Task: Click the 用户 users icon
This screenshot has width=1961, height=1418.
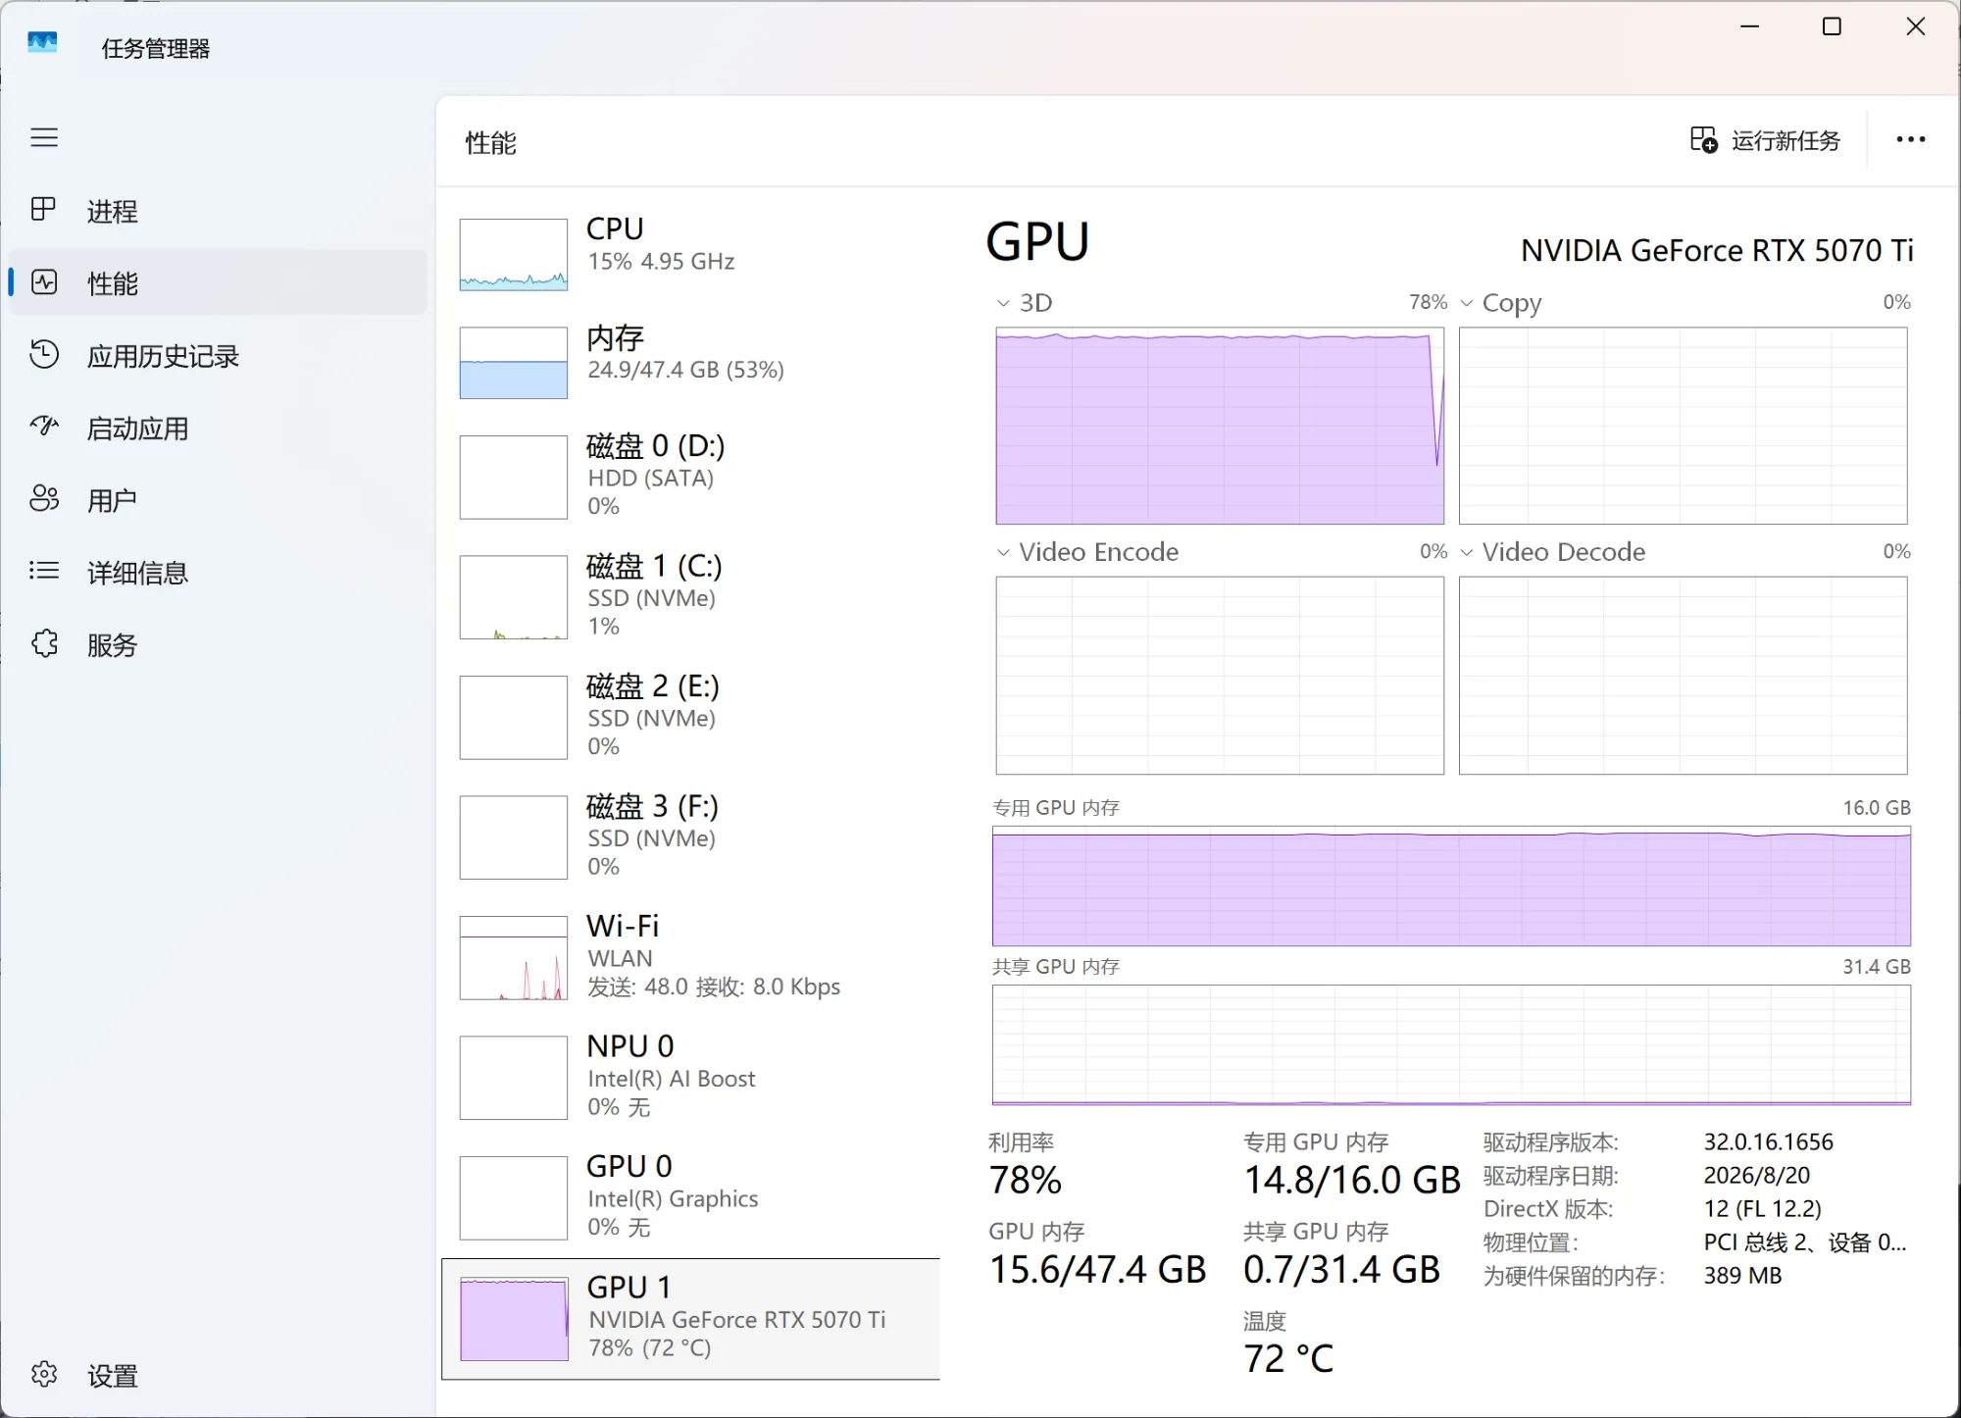Action: tap(44, 499)
